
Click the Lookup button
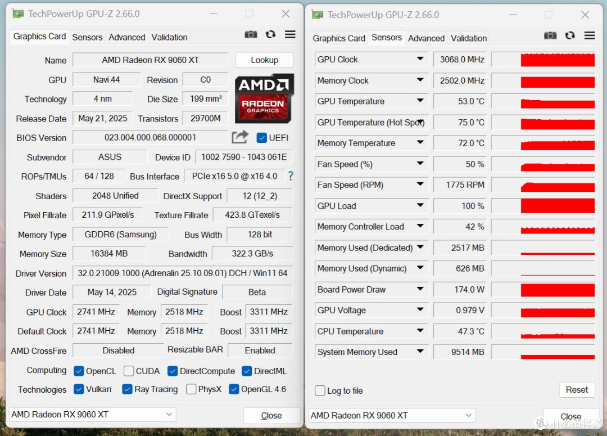264,60
